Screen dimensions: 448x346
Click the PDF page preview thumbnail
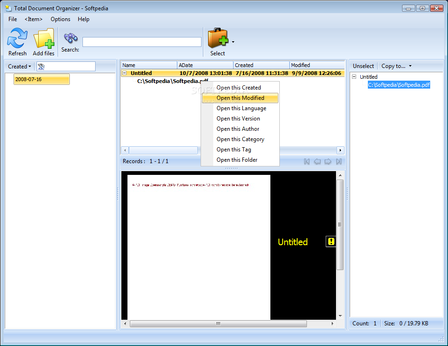[199, 247]
